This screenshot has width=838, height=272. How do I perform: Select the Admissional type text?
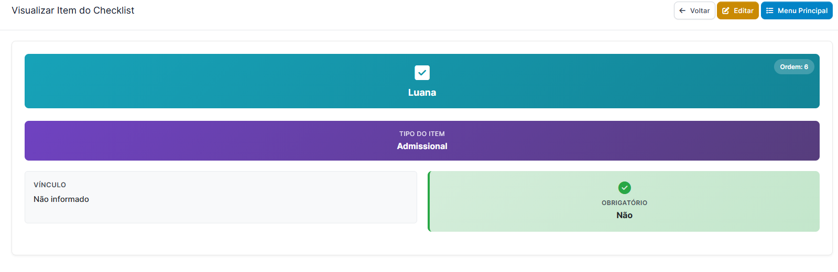point(422,146)
